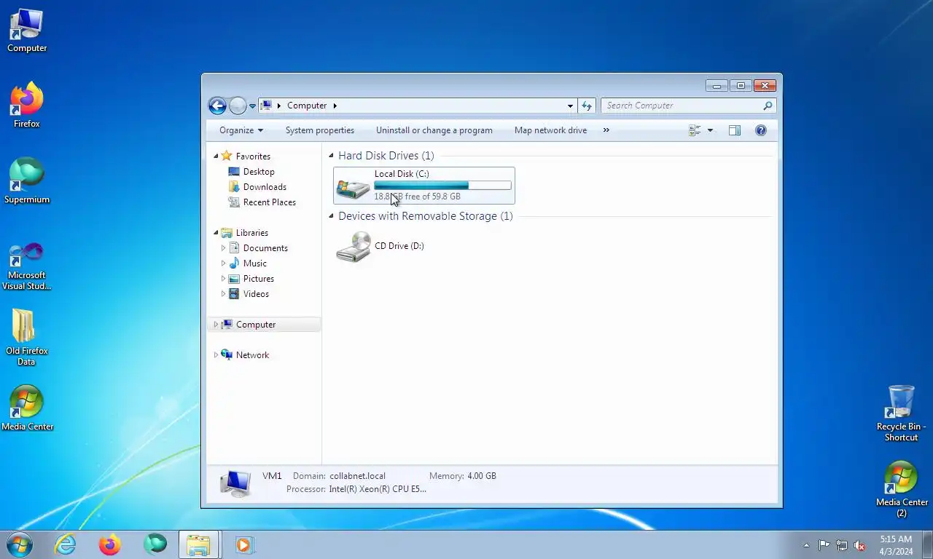This screenshot has width=933, height=559.
Task: Click the refresh button beside the address bar
Action: (587, 106)
